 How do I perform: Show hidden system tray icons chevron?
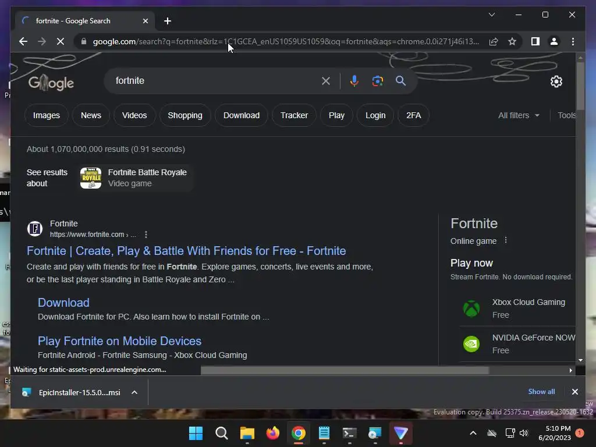tap(473, 433)
